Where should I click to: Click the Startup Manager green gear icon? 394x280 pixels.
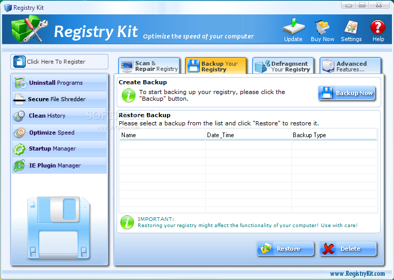(20, 149)
